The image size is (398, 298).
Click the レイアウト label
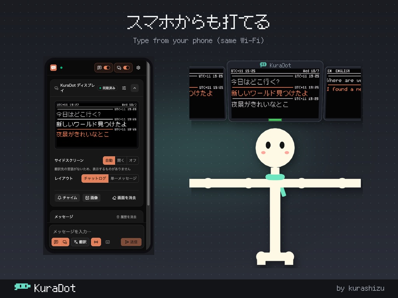64,178
